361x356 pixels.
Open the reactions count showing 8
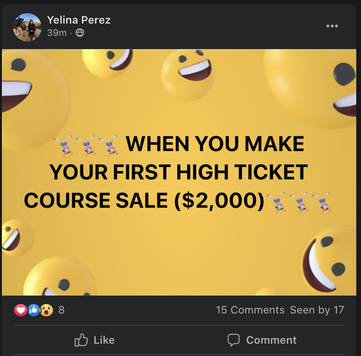click(61, 310)
